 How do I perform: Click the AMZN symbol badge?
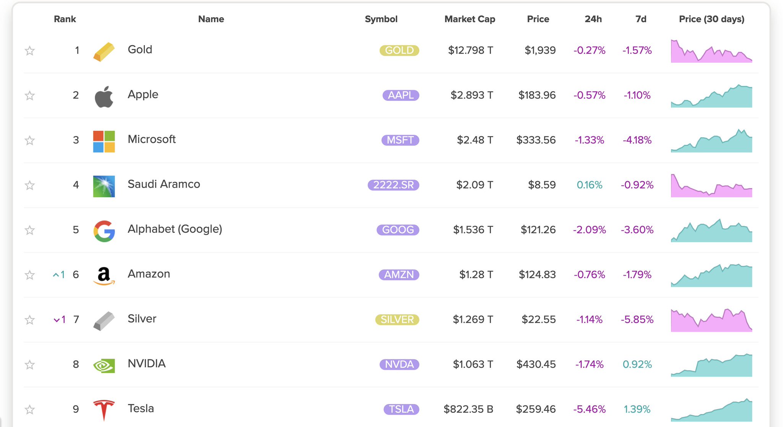(399, 275)
